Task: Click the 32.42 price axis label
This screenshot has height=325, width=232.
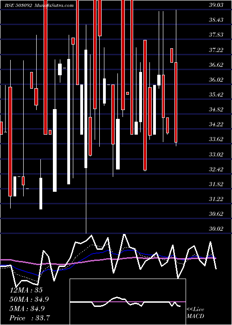Action: point(216,169)
